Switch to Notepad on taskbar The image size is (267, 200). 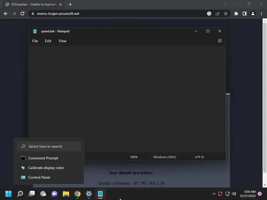100,194
